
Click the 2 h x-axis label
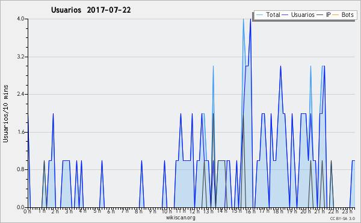[x=55, y=212]
